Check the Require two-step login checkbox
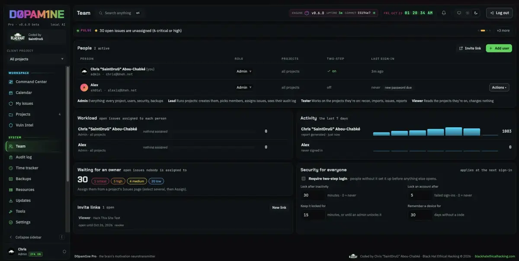This screenshot has height=261, width=519. (304, 178)
